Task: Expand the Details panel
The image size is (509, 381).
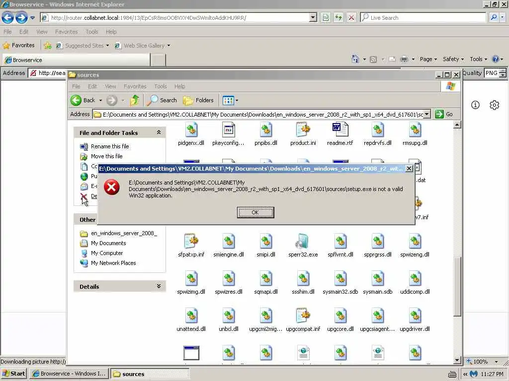Action: pos(159,286)
